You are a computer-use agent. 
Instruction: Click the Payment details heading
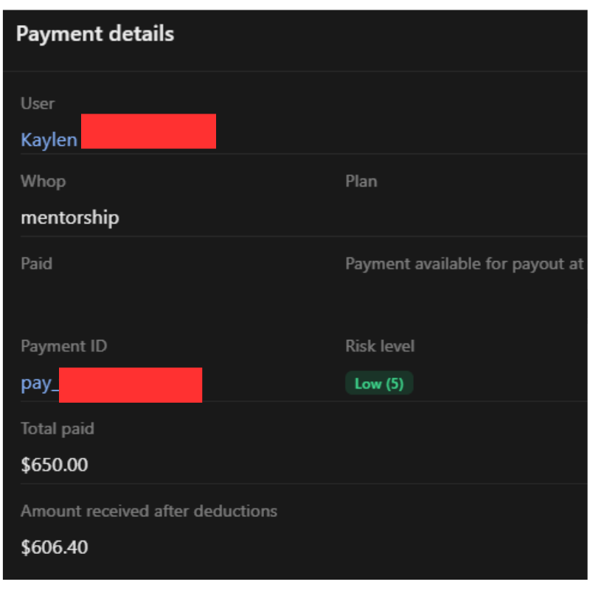pos(95,34)
